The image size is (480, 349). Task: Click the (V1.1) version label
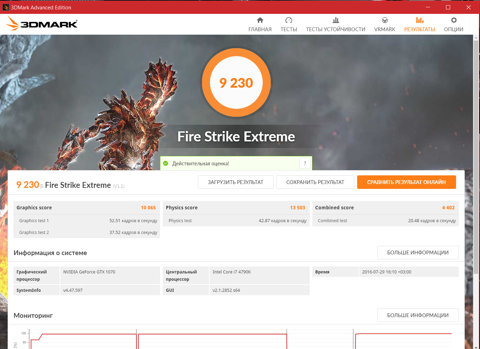pos(119,186)
